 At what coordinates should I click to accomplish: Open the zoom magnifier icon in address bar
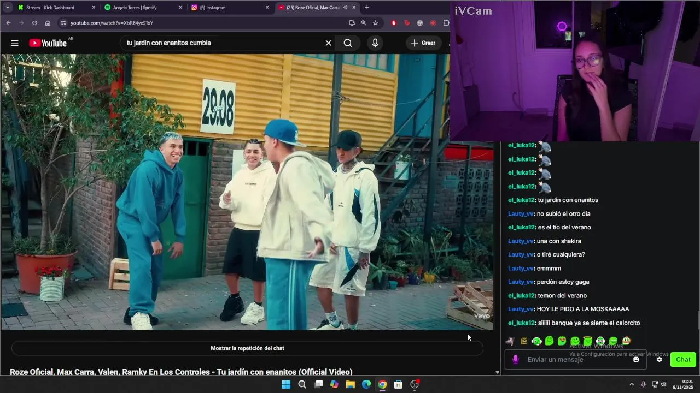tap(364, 23)
